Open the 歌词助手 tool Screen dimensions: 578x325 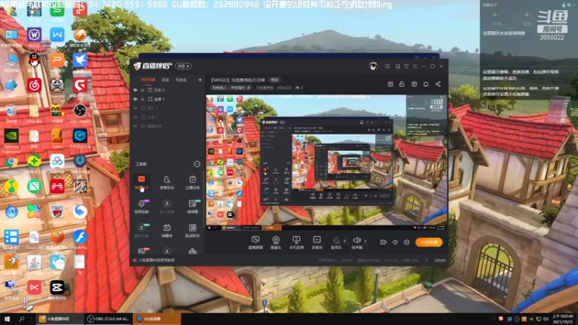point(192,230)
